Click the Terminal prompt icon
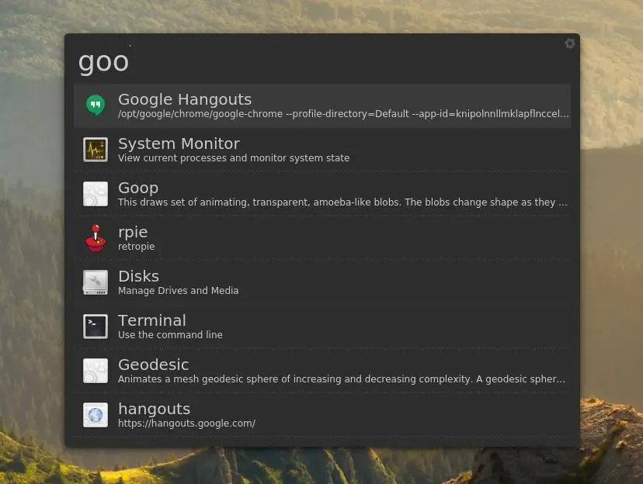The width and height of the screenshot is (643, 484). coord(96,327)
